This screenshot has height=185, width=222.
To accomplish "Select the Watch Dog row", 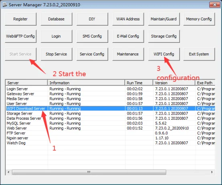I will click(110, 143).
